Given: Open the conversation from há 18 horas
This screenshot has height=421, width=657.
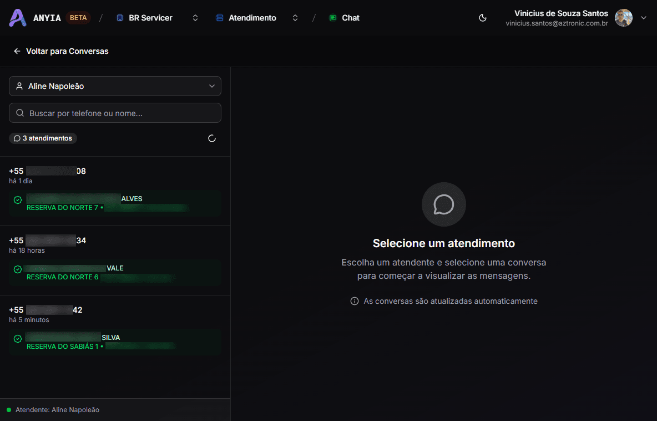Looking at the screenshot, I should point(115,261).
